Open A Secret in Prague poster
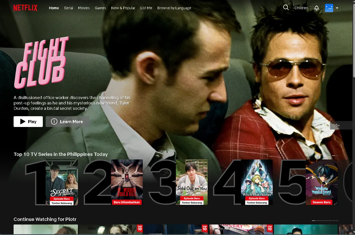355x235 pixels. click(x=62, y=182)
